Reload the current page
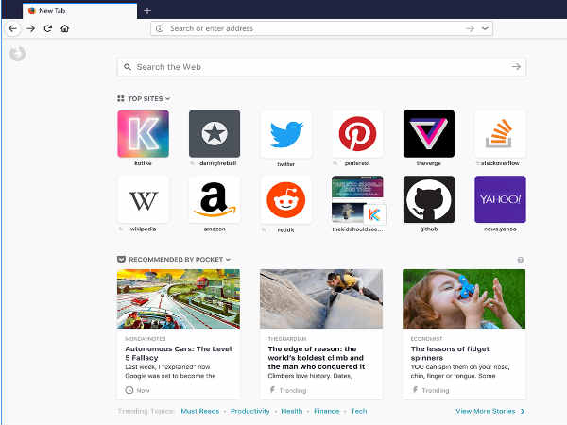This screenshot has width=567, height=425. [47, 28]
